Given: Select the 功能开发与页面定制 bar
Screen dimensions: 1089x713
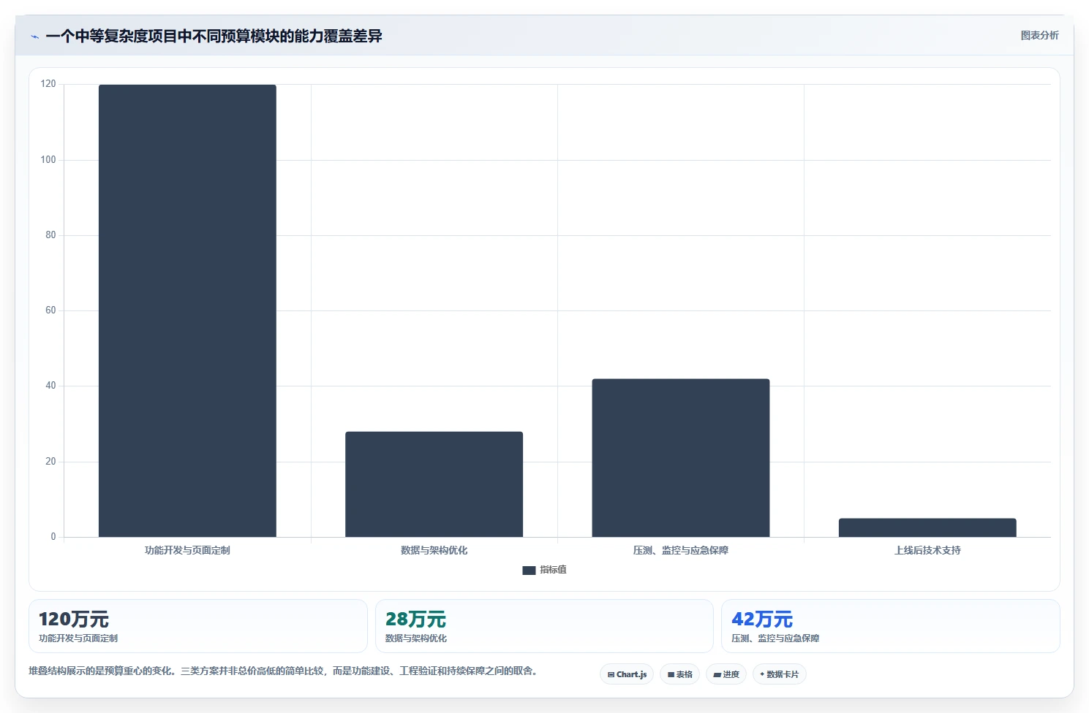Looking at the screenshot, I should click(x=187, y=310).
